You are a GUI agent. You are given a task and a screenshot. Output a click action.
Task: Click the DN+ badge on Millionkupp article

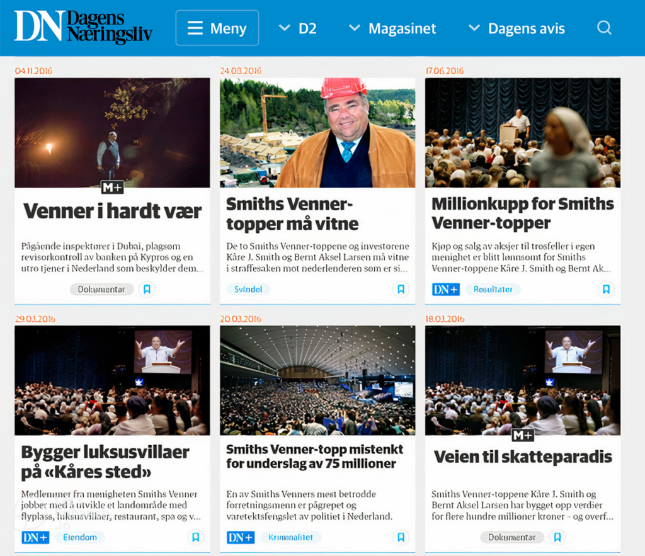point(445,290)
